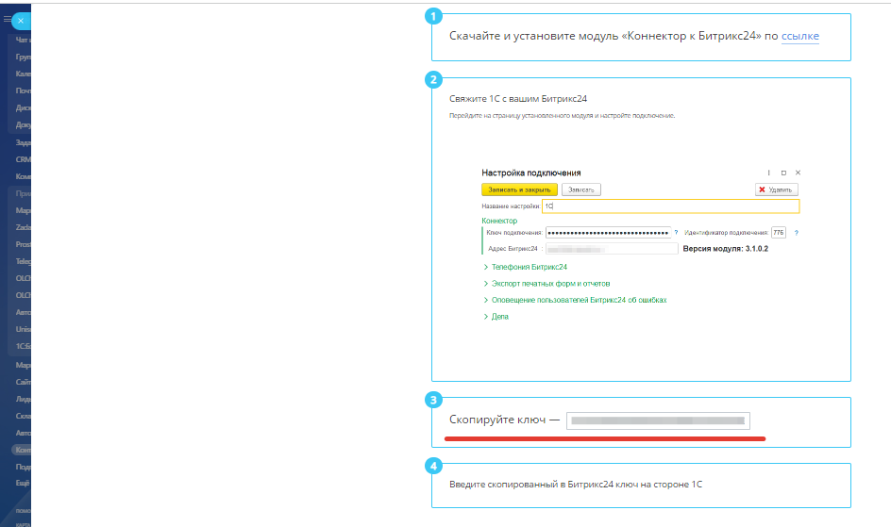Image resolution: width=891 pixels, height=527 pixels.
Task: Open the «ссылке» download link for the connector module
Action: [800, 36]
